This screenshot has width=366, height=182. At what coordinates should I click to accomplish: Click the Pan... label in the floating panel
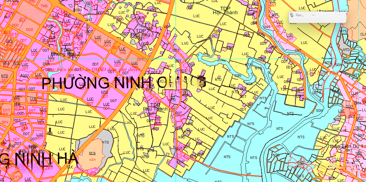pos(300,15)
